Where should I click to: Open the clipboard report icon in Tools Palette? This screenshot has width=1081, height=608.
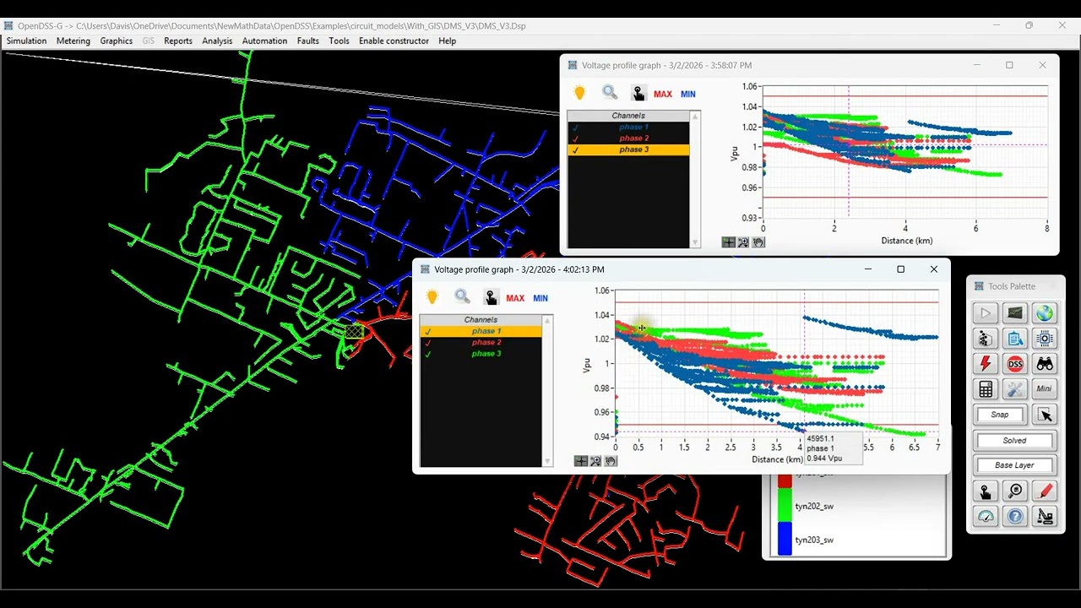[x=1015, y=339]
